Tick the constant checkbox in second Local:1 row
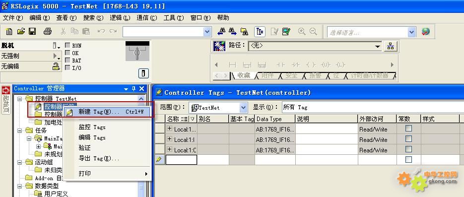Image resolution: width=464 pixels, height=197 pixels. (x=408, y=139)
